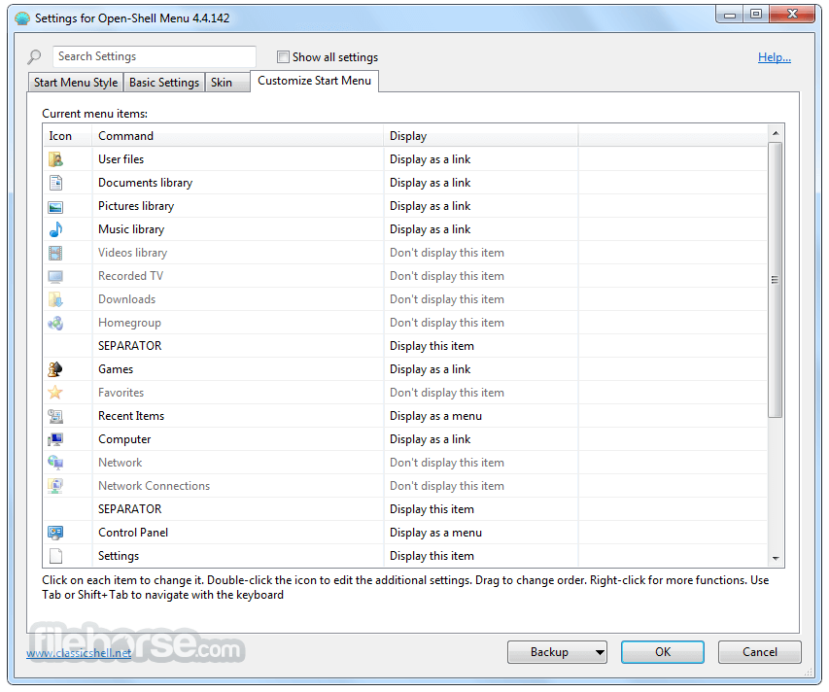Open the Help link

click(774, 57)
